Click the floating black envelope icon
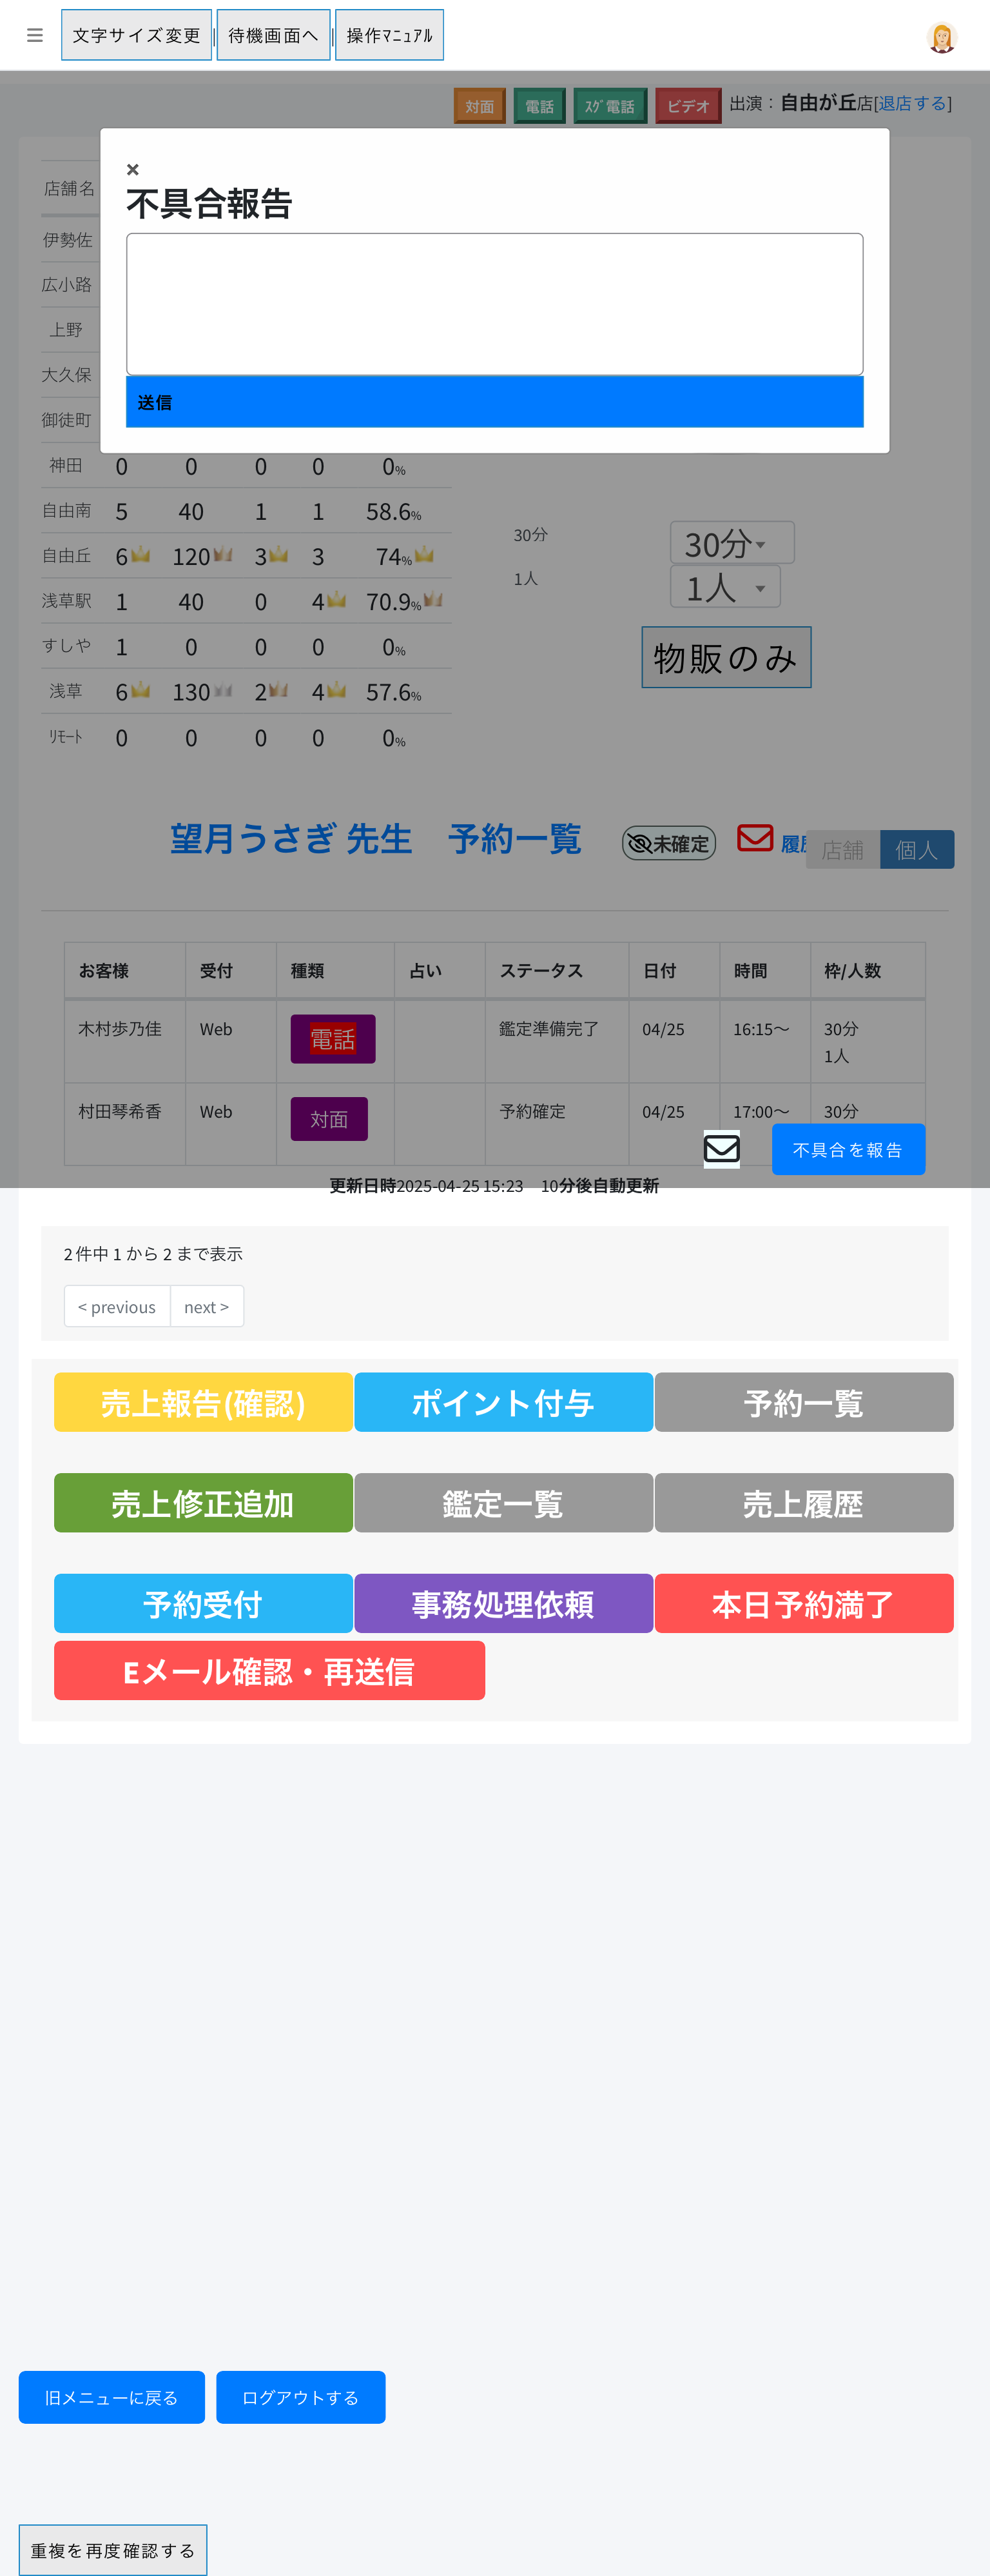 pos(721,1149)
